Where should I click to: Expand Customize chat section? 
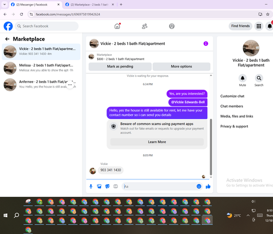click(x=232, y=96)
